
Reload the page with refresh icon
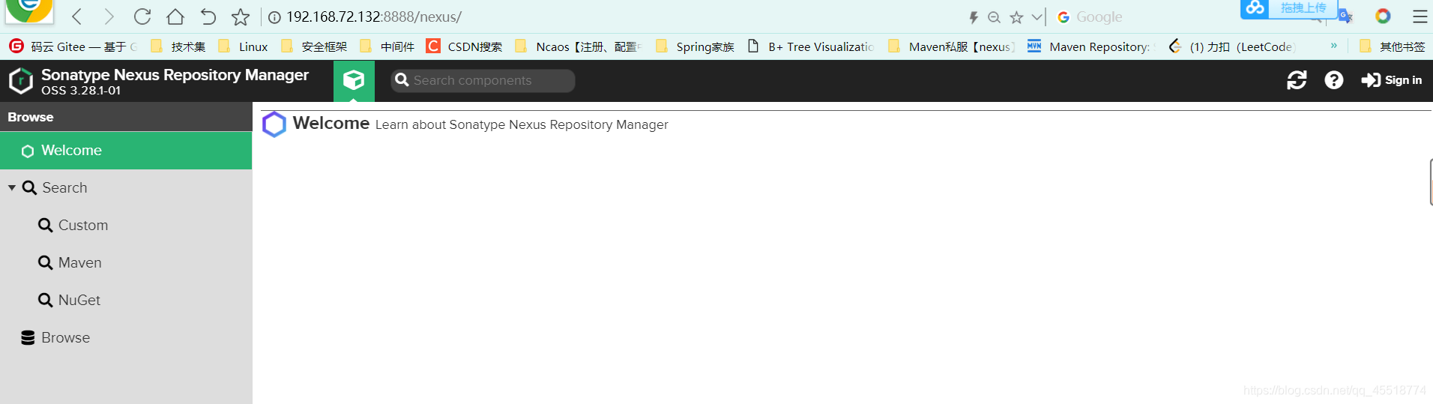pos(142,16)
